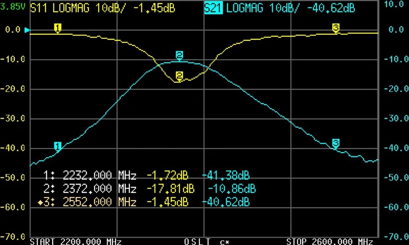This screenshot has width=409, height=245.
Task: Tap the cyan reference position arrow at 0.0
Action: click(x=27, y=30)
